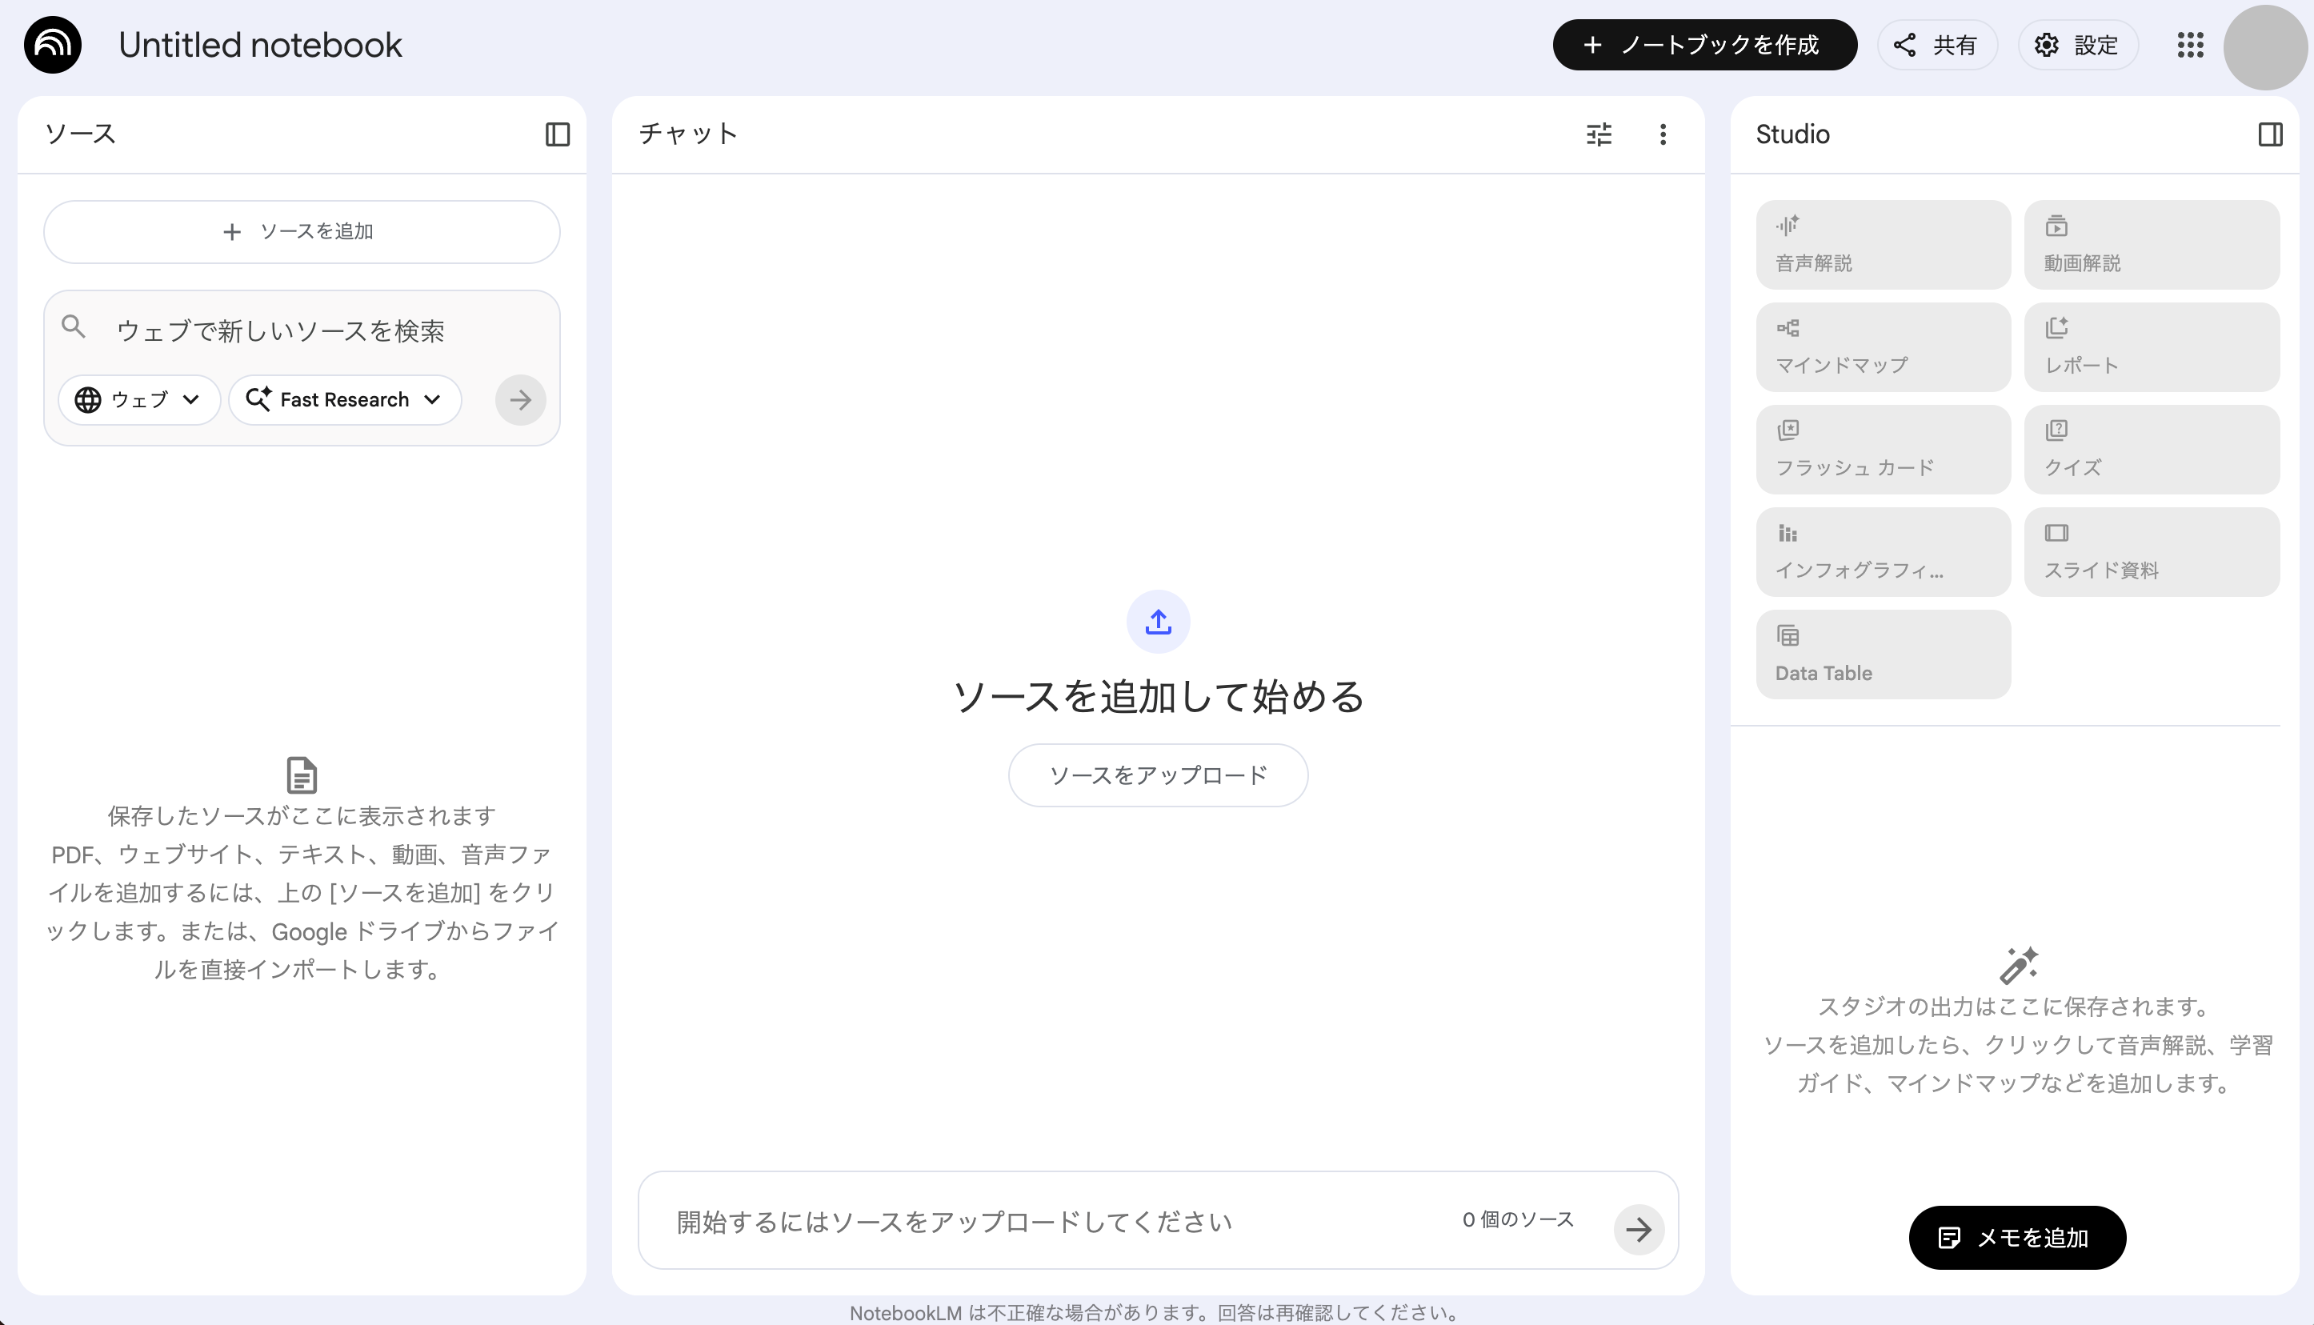The height and width of the screenshot is (1325, 2314).
Task: Open the Fast Research mode dropdown
Action: (345, 398)
